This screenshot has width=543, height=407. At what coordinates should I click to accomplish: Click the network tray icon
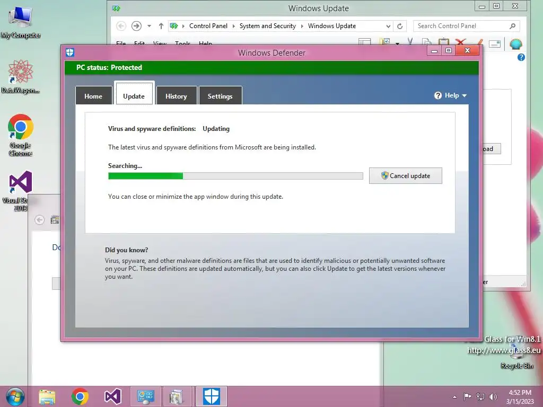click(x=480, y=396)
